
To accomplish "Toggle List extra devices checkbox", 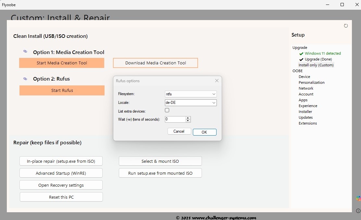I will [x=167, y=110].
